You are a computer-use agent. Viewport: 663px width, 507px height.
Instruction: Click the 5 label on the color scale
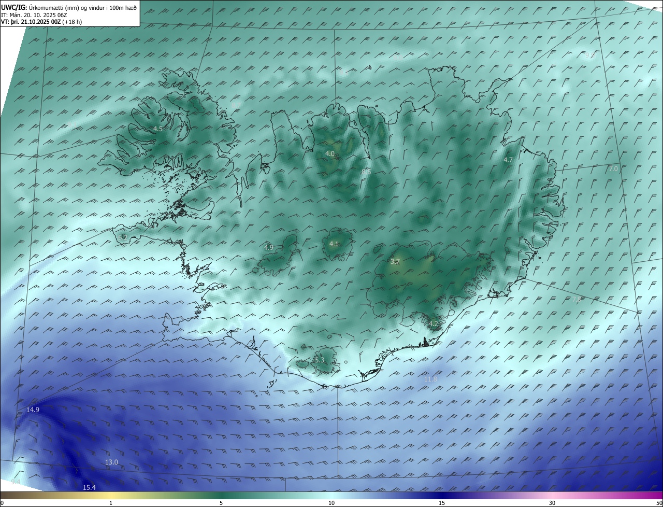coord(221,503)
